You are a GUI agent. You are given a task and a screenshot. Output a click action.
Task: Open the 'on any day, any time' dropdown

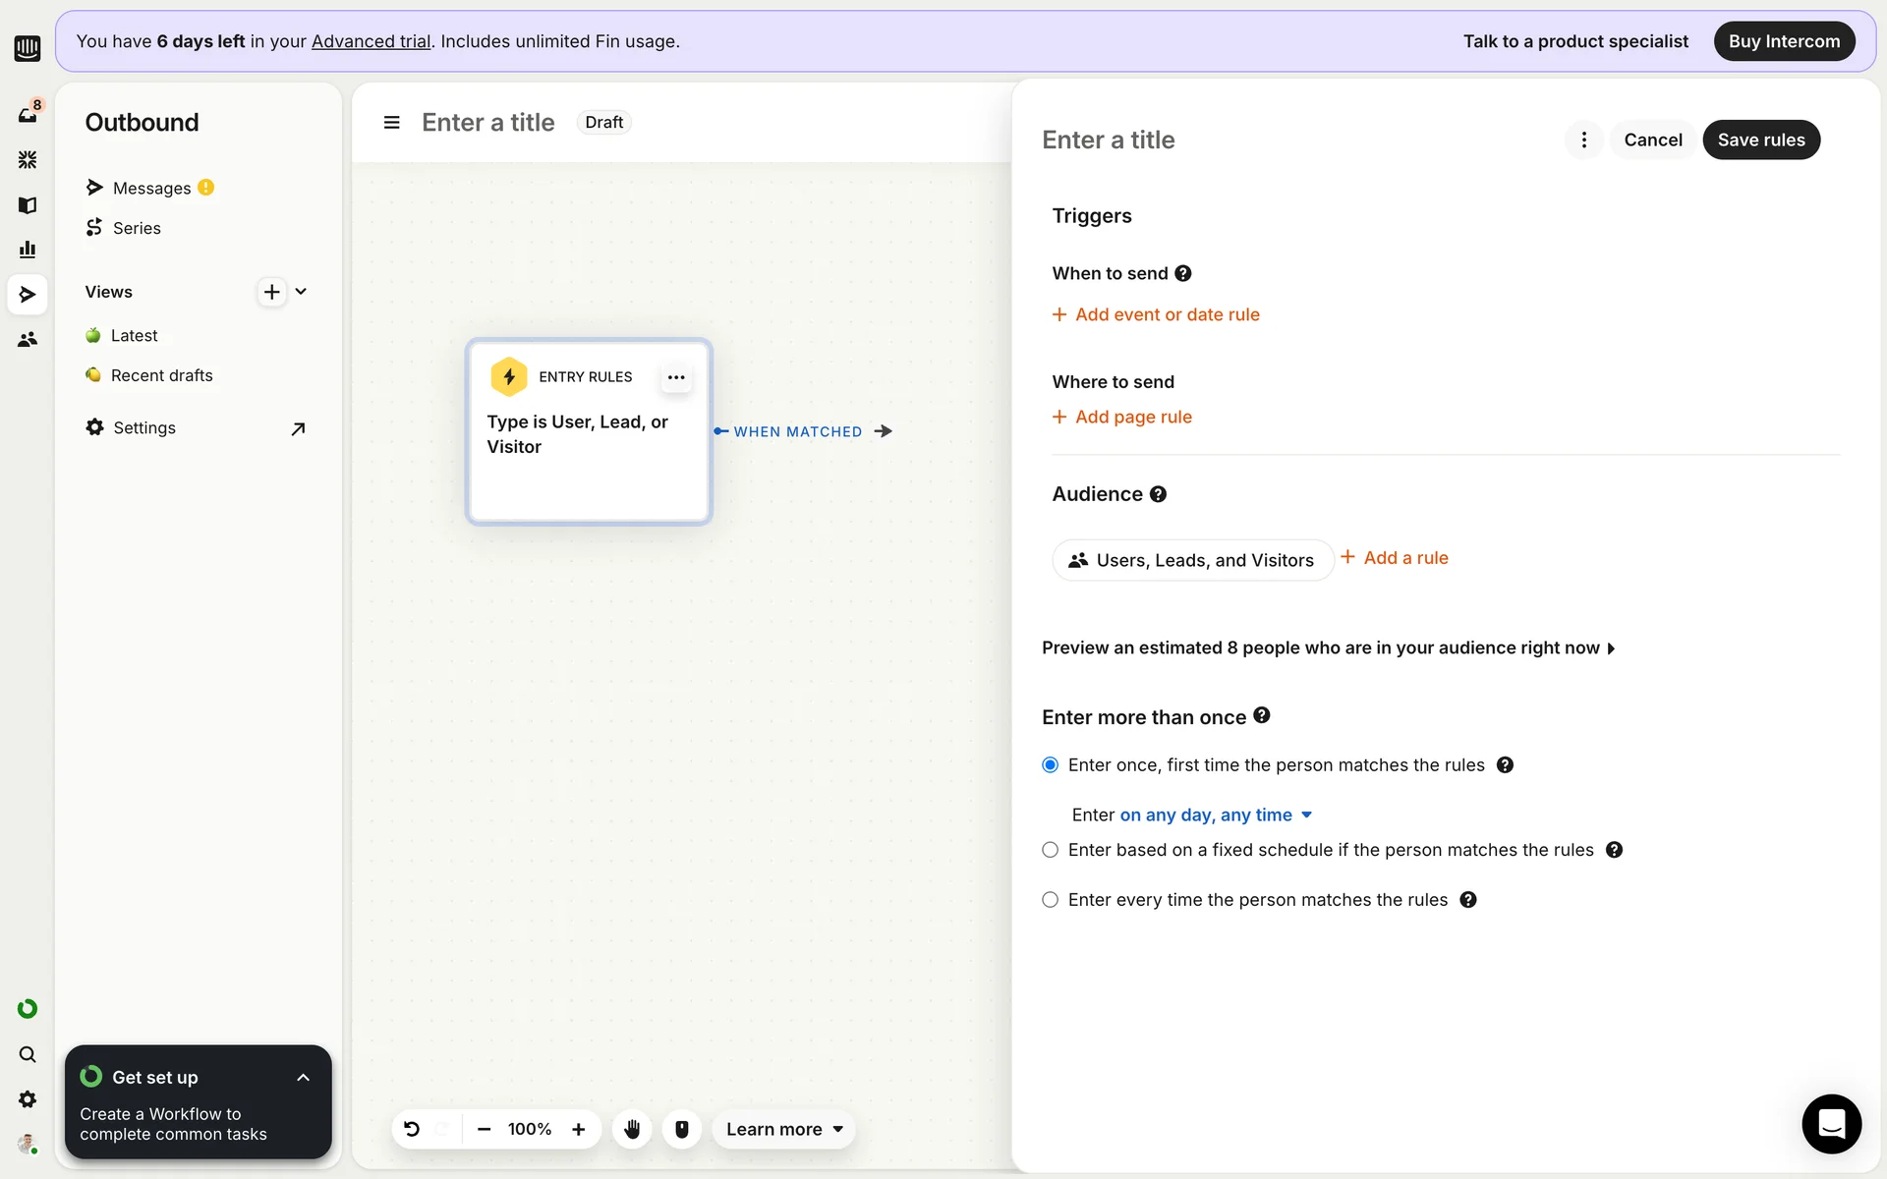pos(1216,814)
